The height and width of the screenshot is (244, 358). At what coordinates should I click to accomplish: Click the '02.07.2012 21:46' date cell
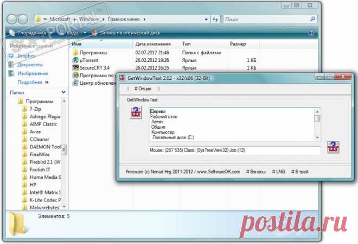[152, 53]
